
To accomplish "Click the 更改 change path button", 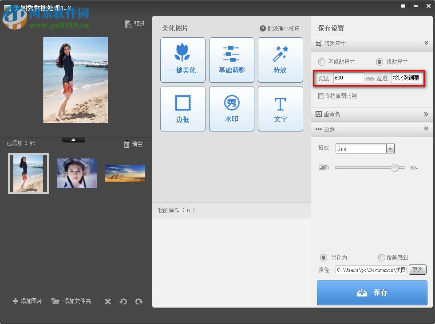I will click(x=417, y=269).
